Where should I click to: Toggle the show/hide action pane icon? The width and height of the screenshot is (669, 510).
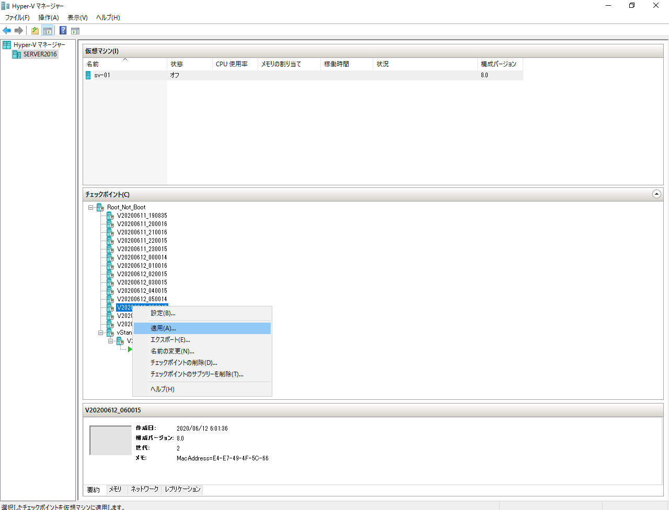coord(75,31)
